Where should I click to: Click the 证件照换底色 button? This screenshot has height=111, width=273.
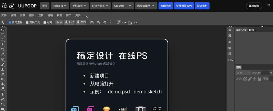(184, 6)
